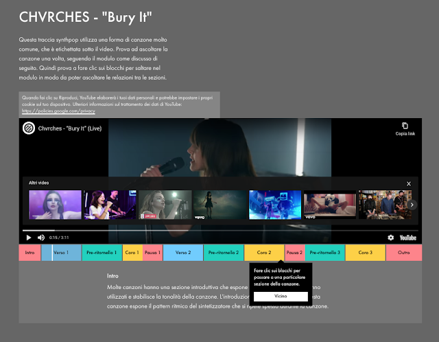Click the CHVRCHES - "Bury It" page heading

coord(85,17)
